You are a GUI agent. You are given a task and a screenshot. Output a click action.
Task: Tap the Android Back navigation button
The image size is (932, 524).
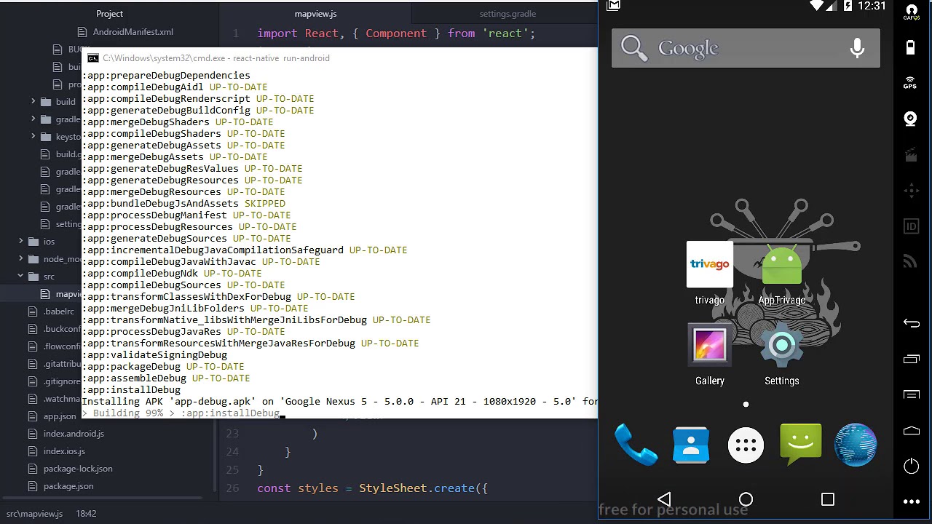click(x=664, y=499)
